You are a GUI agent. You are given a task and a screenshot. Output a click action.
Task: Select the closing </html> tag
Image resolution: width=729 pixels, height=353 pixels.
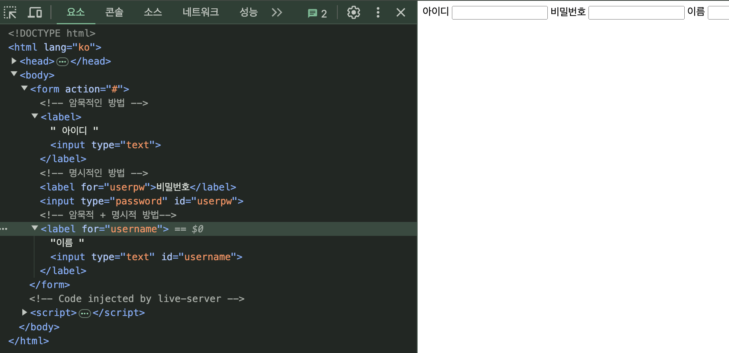pyautogui.click(x=28, y=341)
